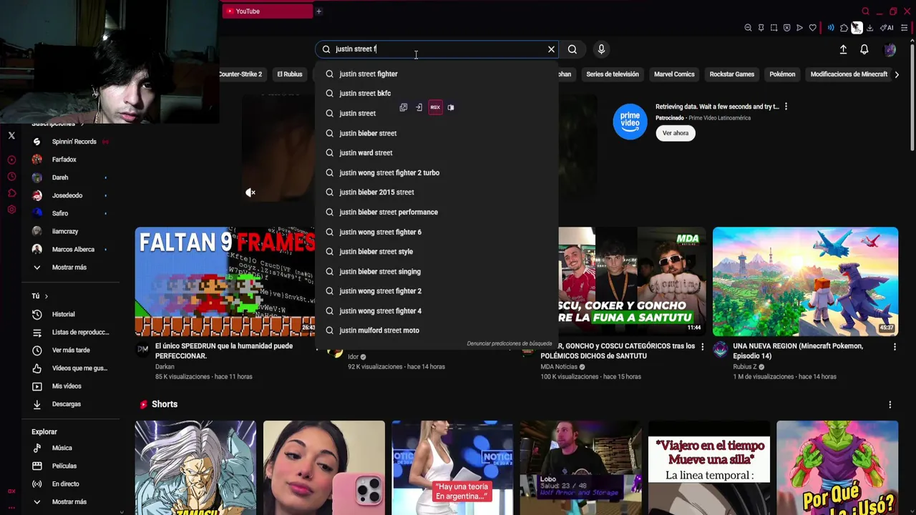Open 'FALTAN 9 FRAMES' speedrun video thumbnail
Screen dimensions: 916x515
coord(225,282)
